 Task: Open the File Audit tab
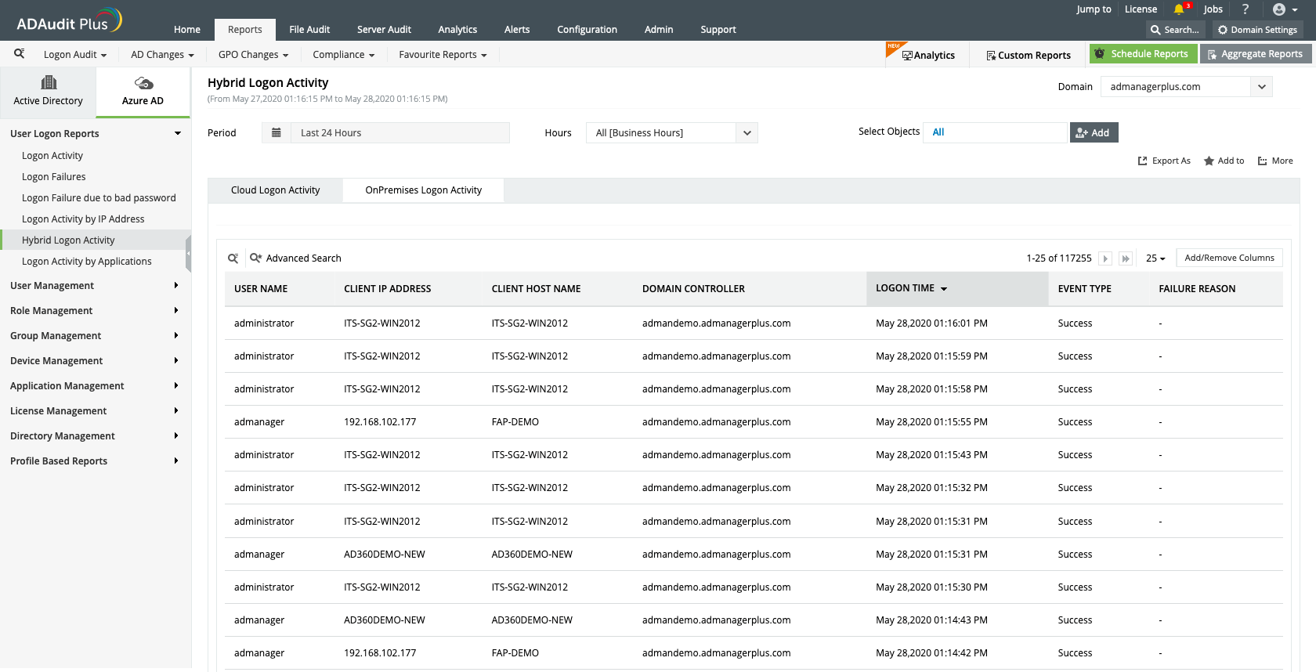point(309,30)
